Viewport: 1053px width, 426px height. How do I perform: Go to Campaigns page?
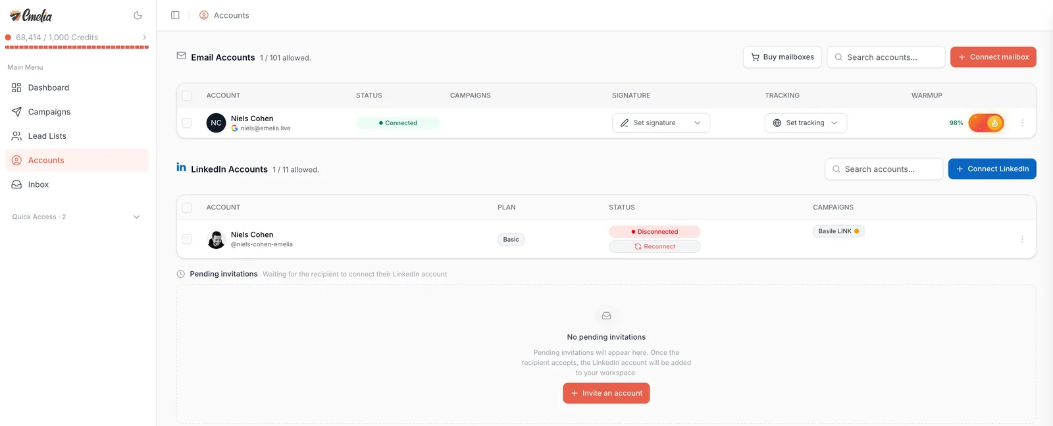tap(76, 112)
